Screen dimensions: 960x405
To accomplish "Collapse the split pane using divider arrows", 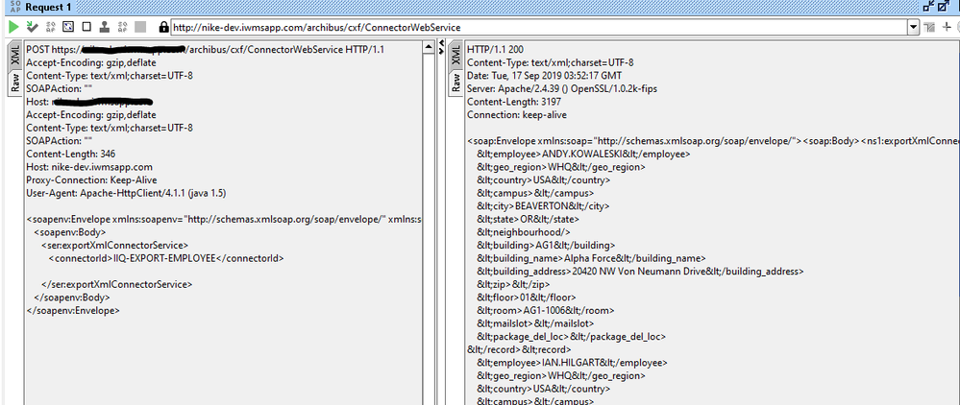I will (x=441, y=43).
